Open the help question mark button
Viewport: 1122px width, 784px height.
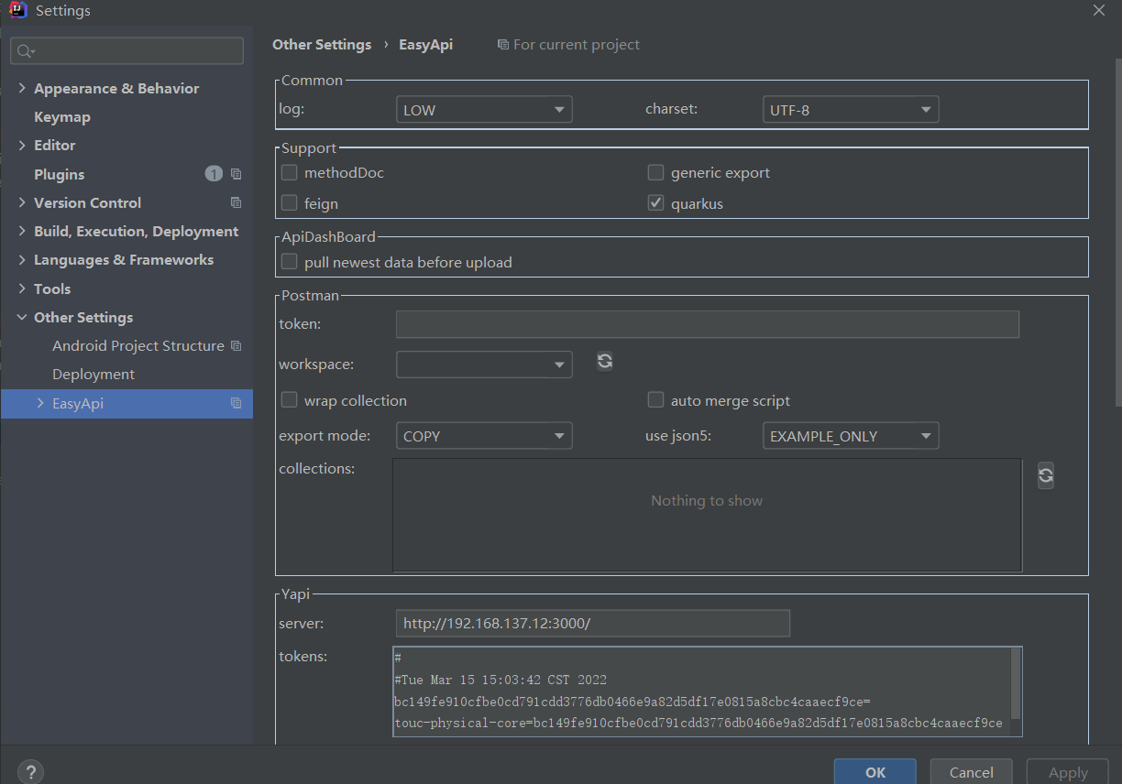[30, 772]
